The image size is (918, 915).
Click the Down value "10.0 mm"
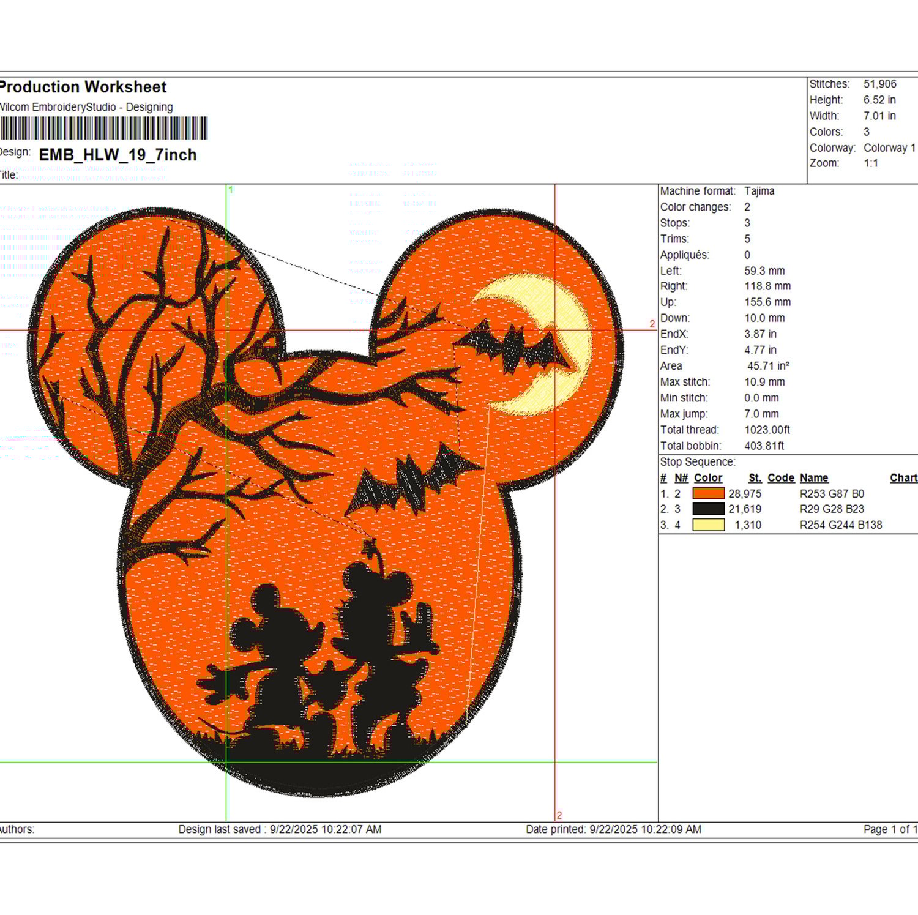click(764, 318)
